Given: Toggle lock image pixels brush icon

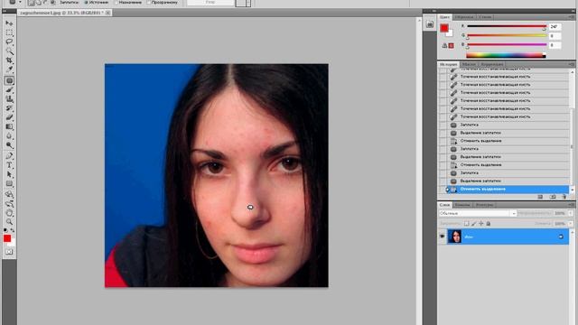Looking at the screenshot, I should 474,224.
